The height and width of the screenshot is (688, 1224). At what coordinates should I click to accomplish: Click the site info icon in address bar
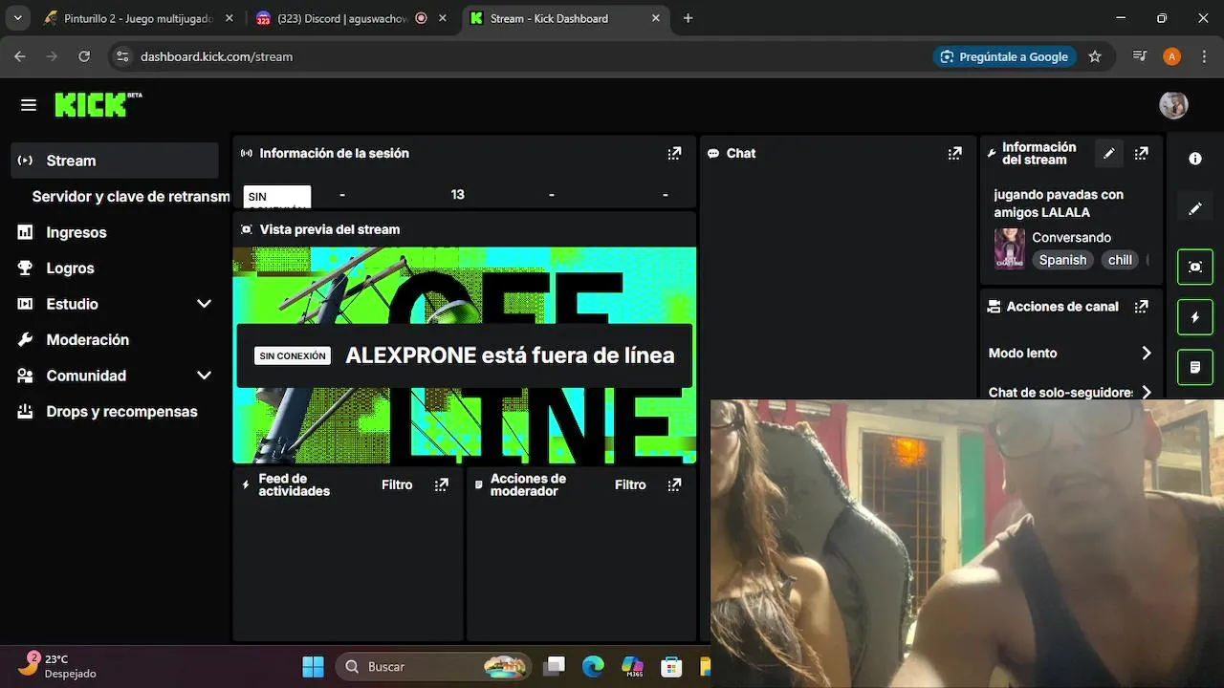tap(121, 56)
